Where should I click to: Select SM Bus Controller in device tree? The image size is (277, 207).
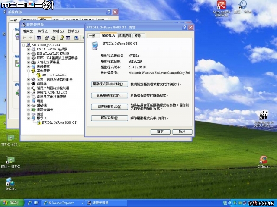coord(54,75)
